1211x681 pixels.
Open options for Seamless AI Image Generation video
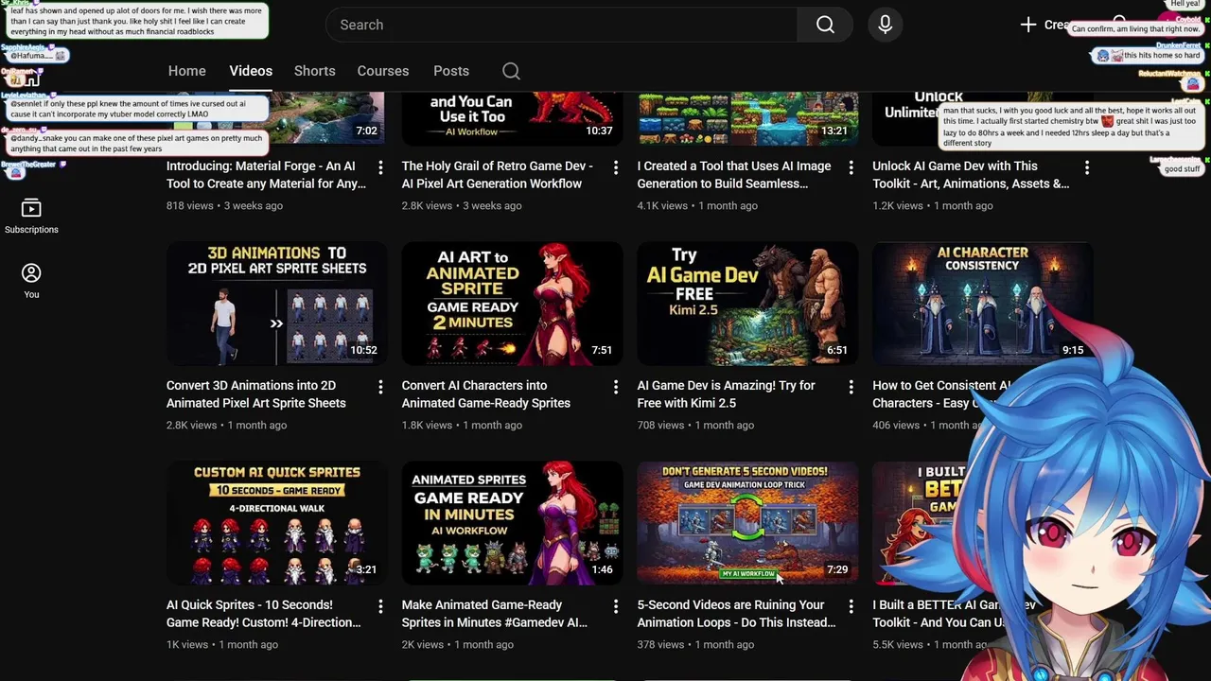pyautogui.click(x=851, y=167)
